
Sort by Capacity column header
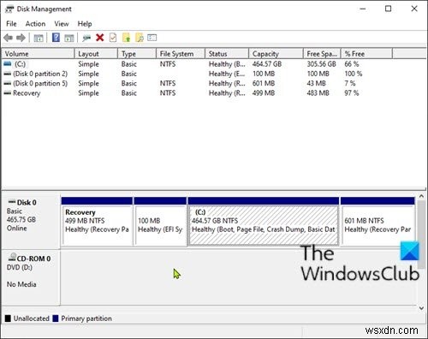(276, 54)
